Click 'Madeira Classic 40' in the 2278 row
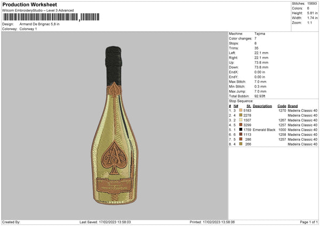Viewport: 320px width, 226px height. (302, 116)
